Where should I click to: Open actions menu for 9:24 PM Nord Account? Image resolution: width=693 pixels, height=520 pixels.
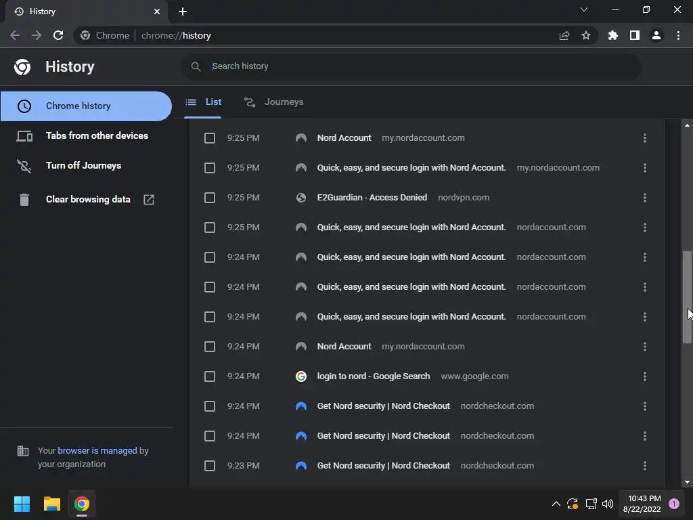point(645,347)
